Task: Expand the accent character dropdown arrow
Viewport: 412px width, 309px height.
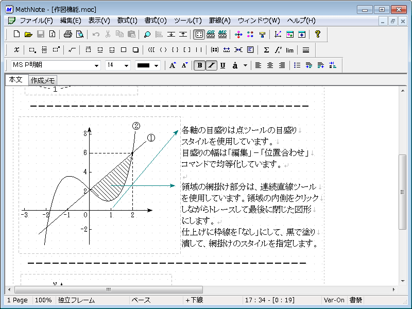Action: click(245, 65)
